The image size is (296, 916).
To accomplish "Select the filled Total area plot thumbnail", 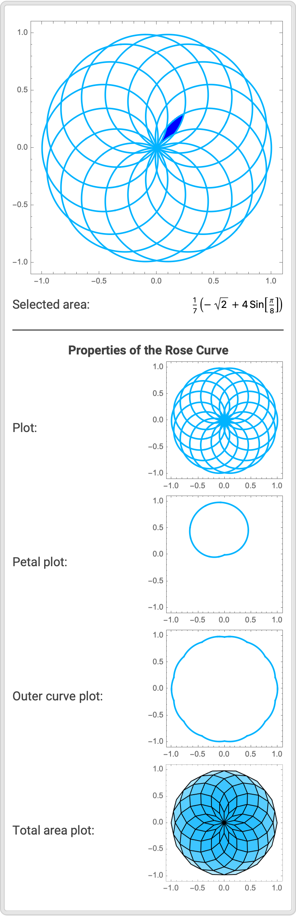I will point(224,823).
